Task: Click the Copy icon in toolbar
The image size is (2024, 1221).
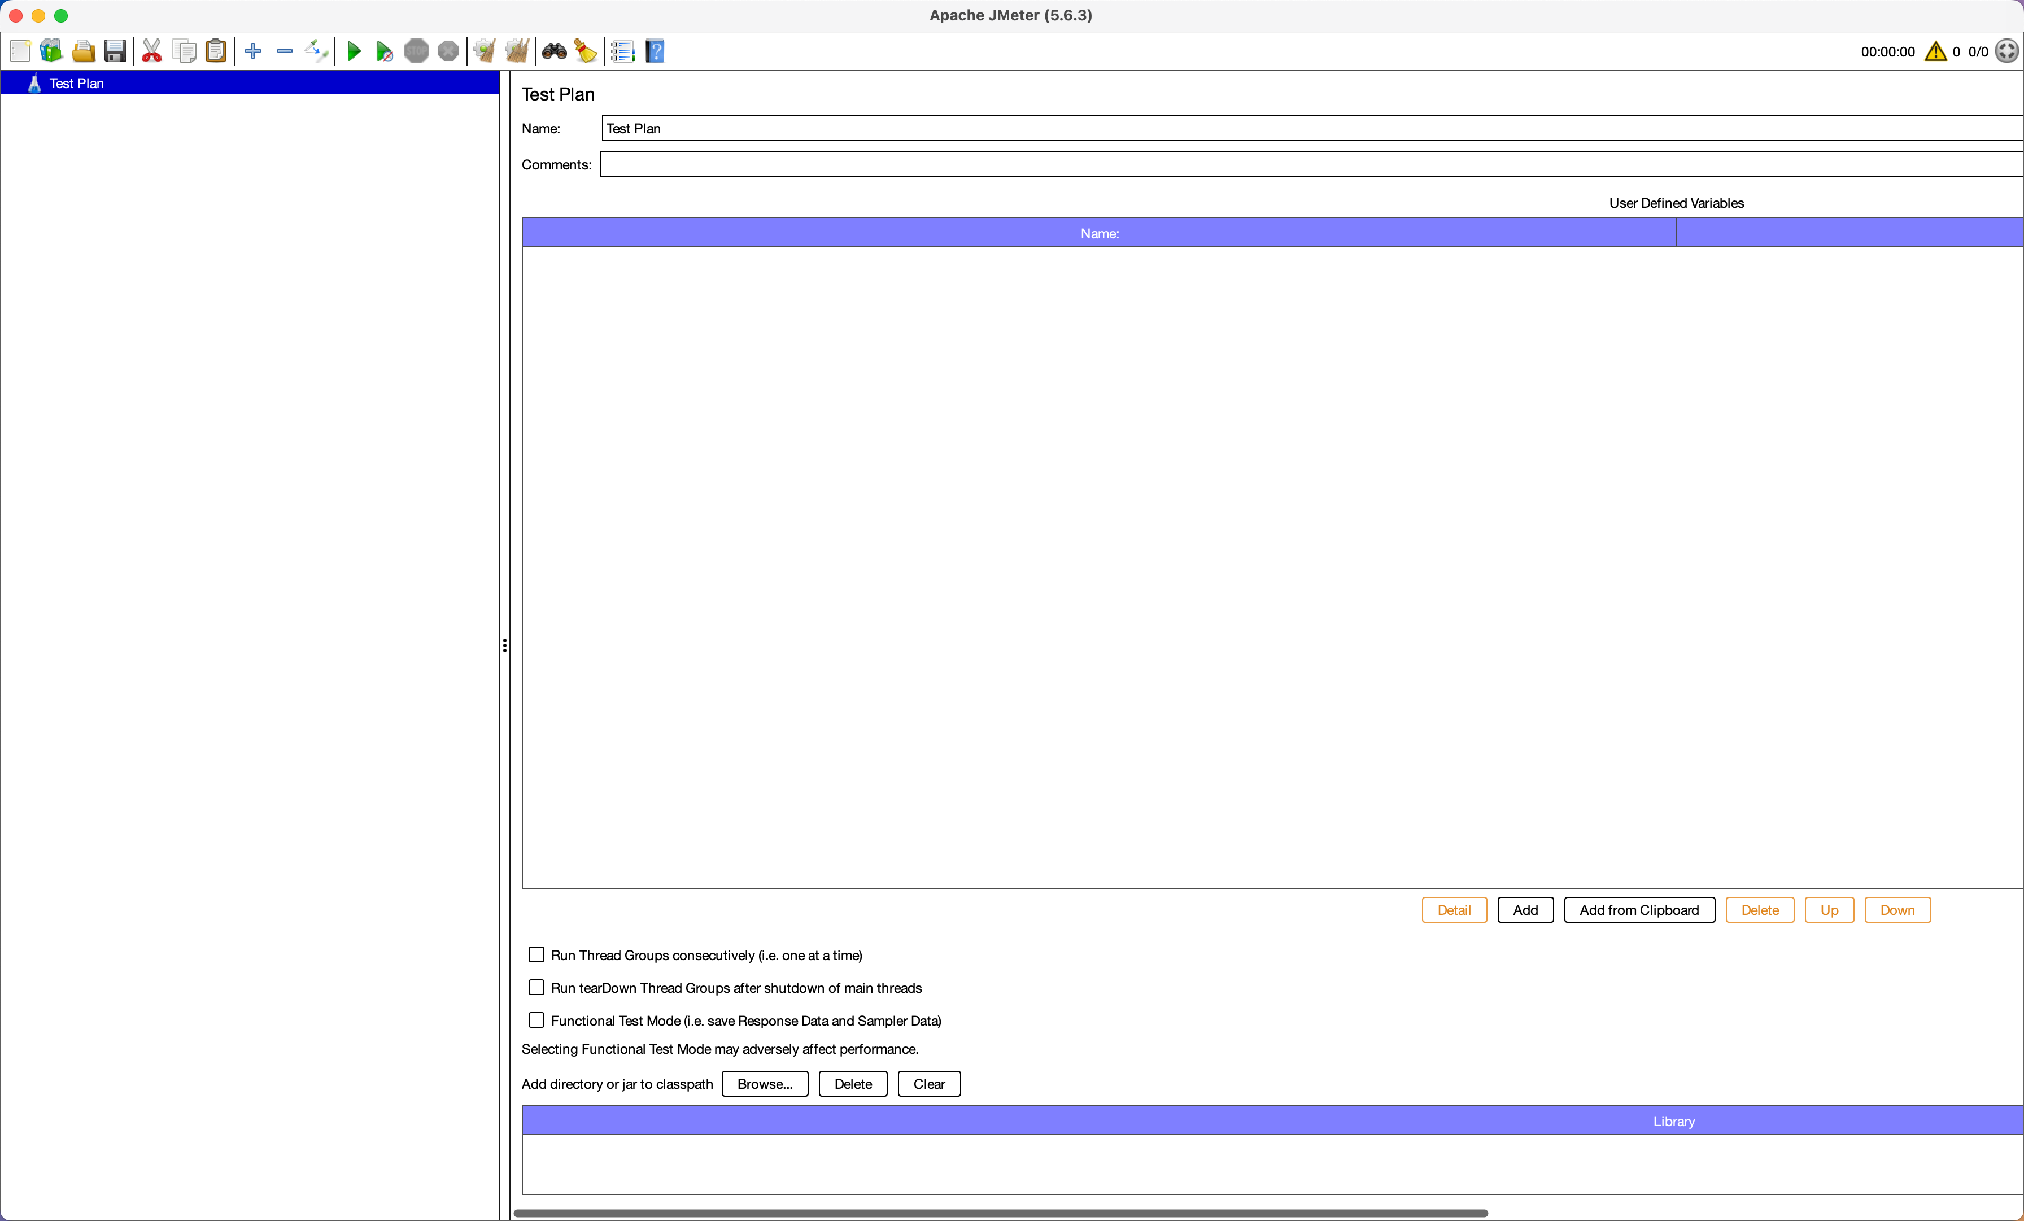Action: click(x=184, y=51)
